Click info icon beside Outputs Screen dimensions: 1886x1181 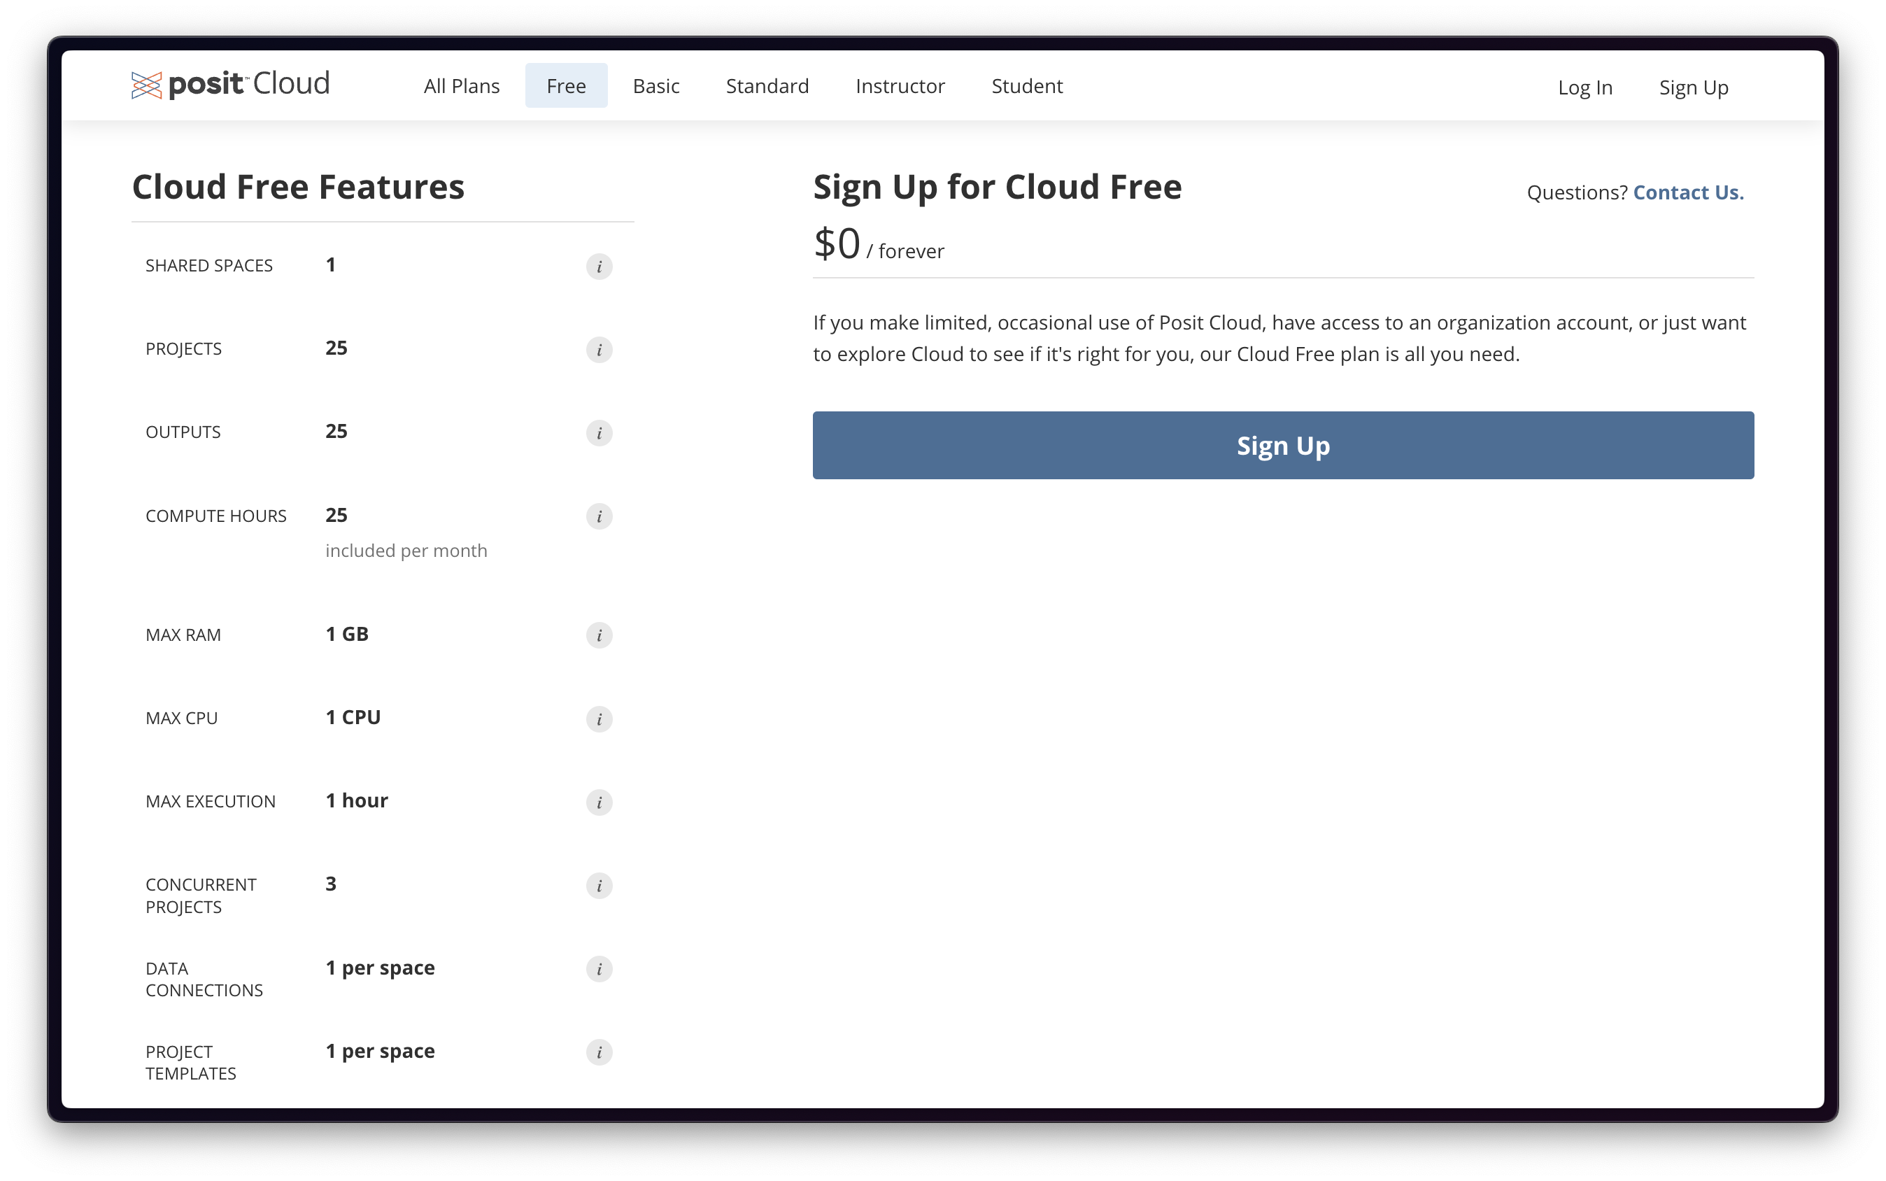click(599, 432)
